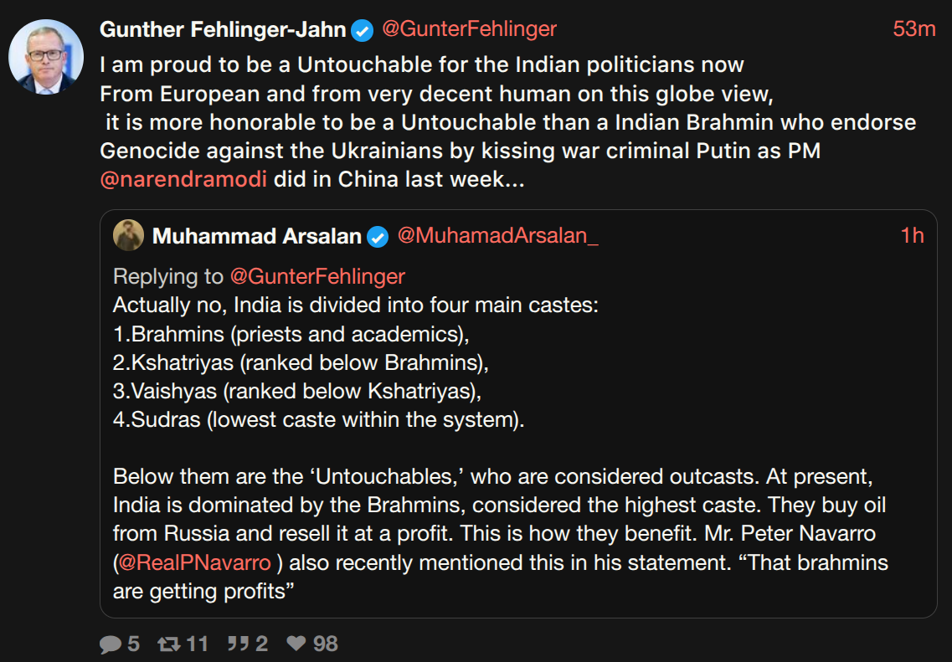This screenshot has height=662, width=952.
Task: Open Muhammad Arsalan's small avatar
Action: 128,235
